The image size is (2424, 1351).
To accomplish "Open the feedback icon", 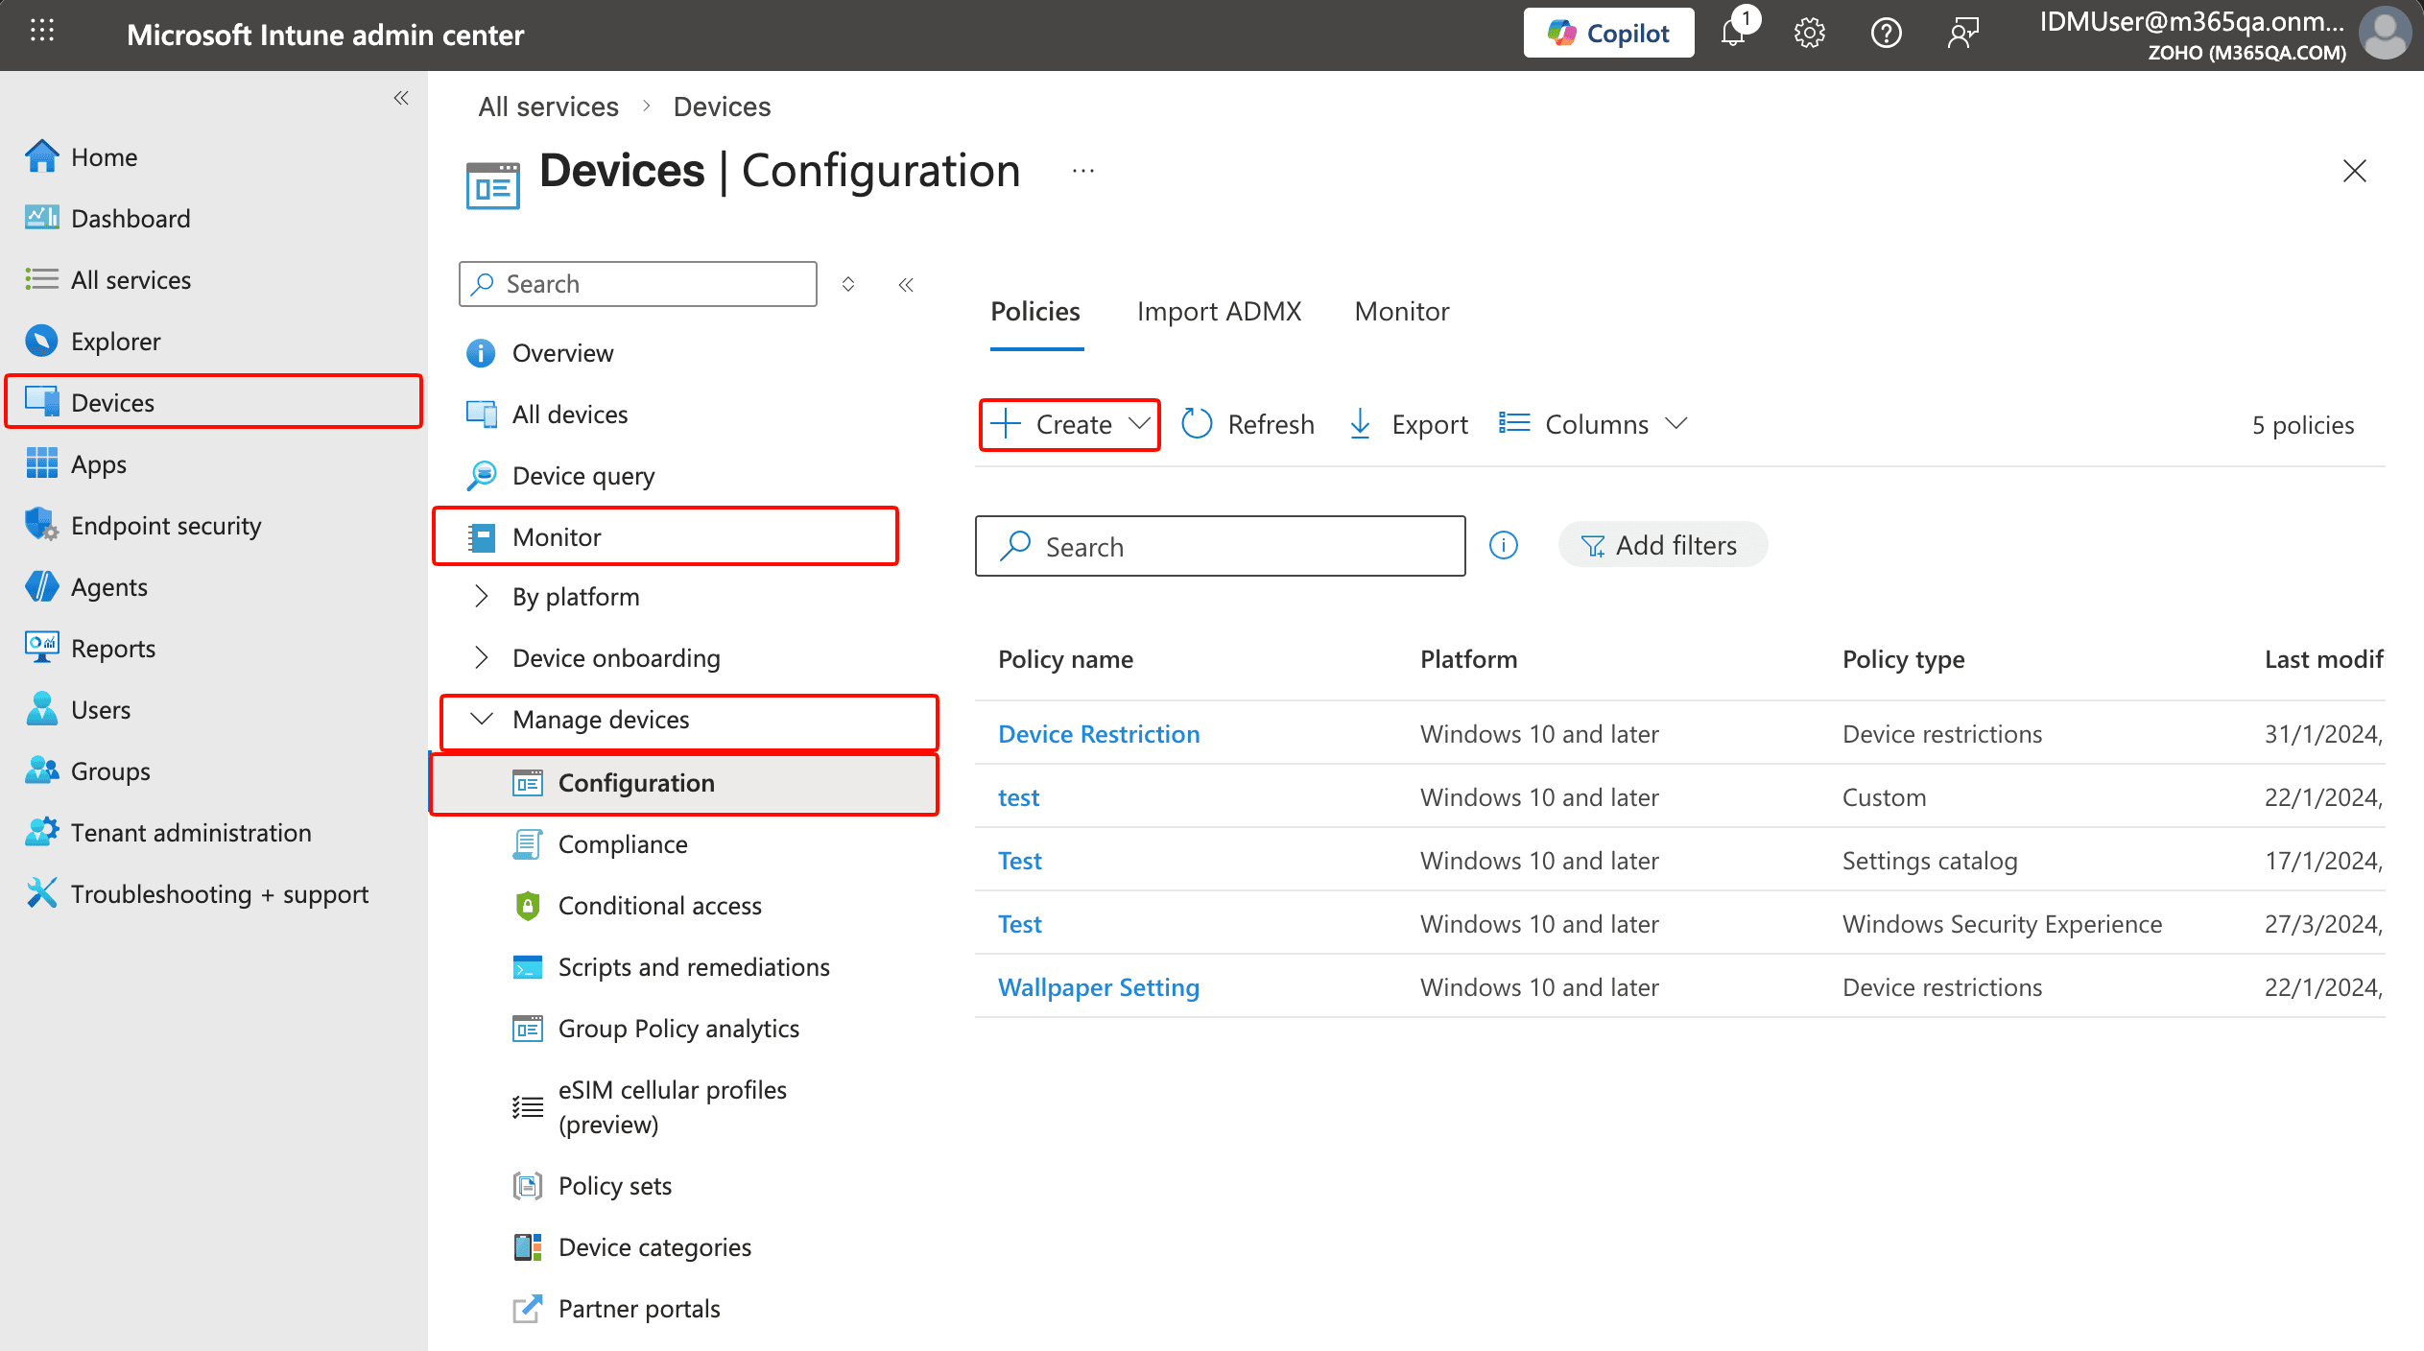I will [1962, 32].
